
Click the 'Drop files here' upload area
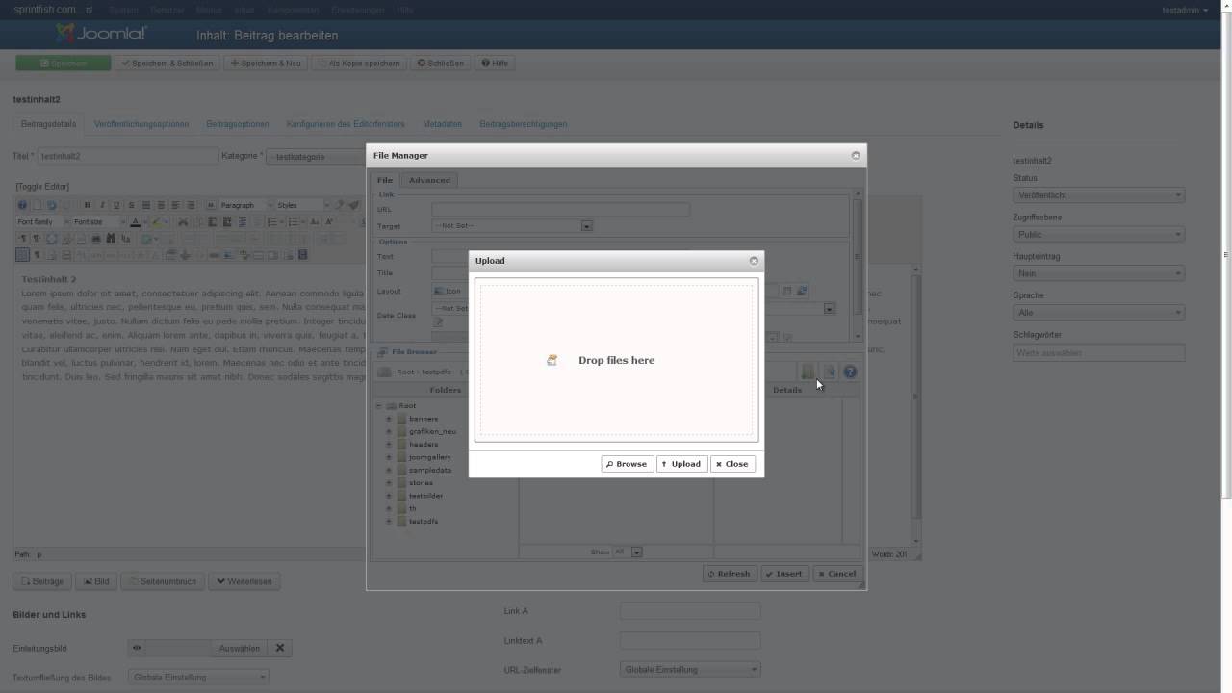pos(616,360)
